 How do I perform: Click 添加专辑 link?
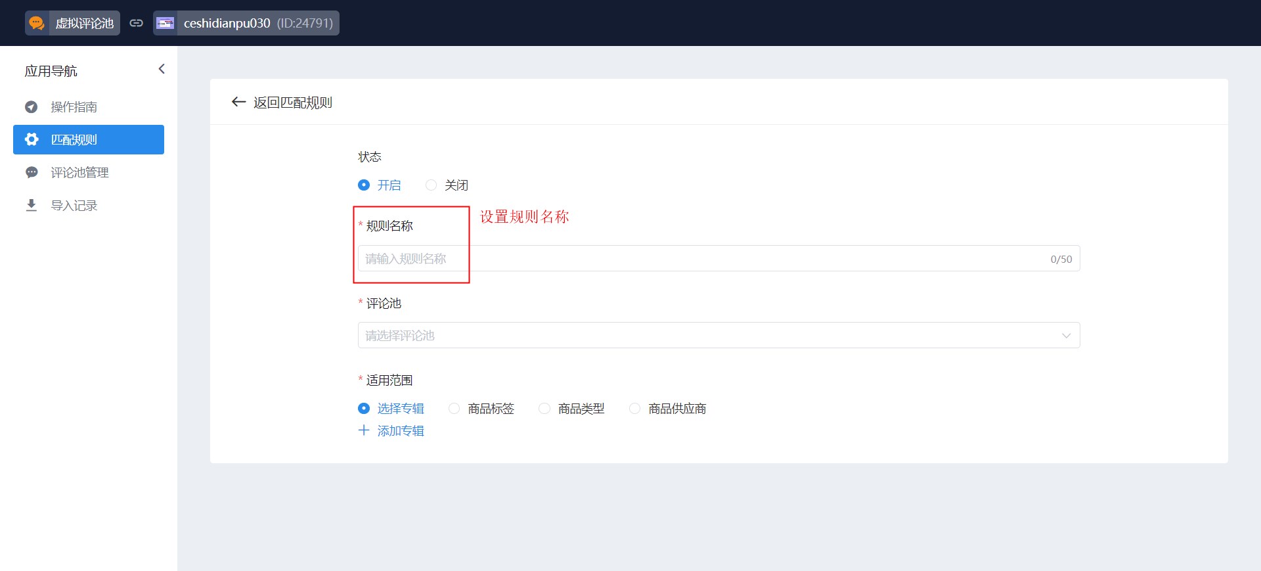pyautogui.click(x=401, y=431)
